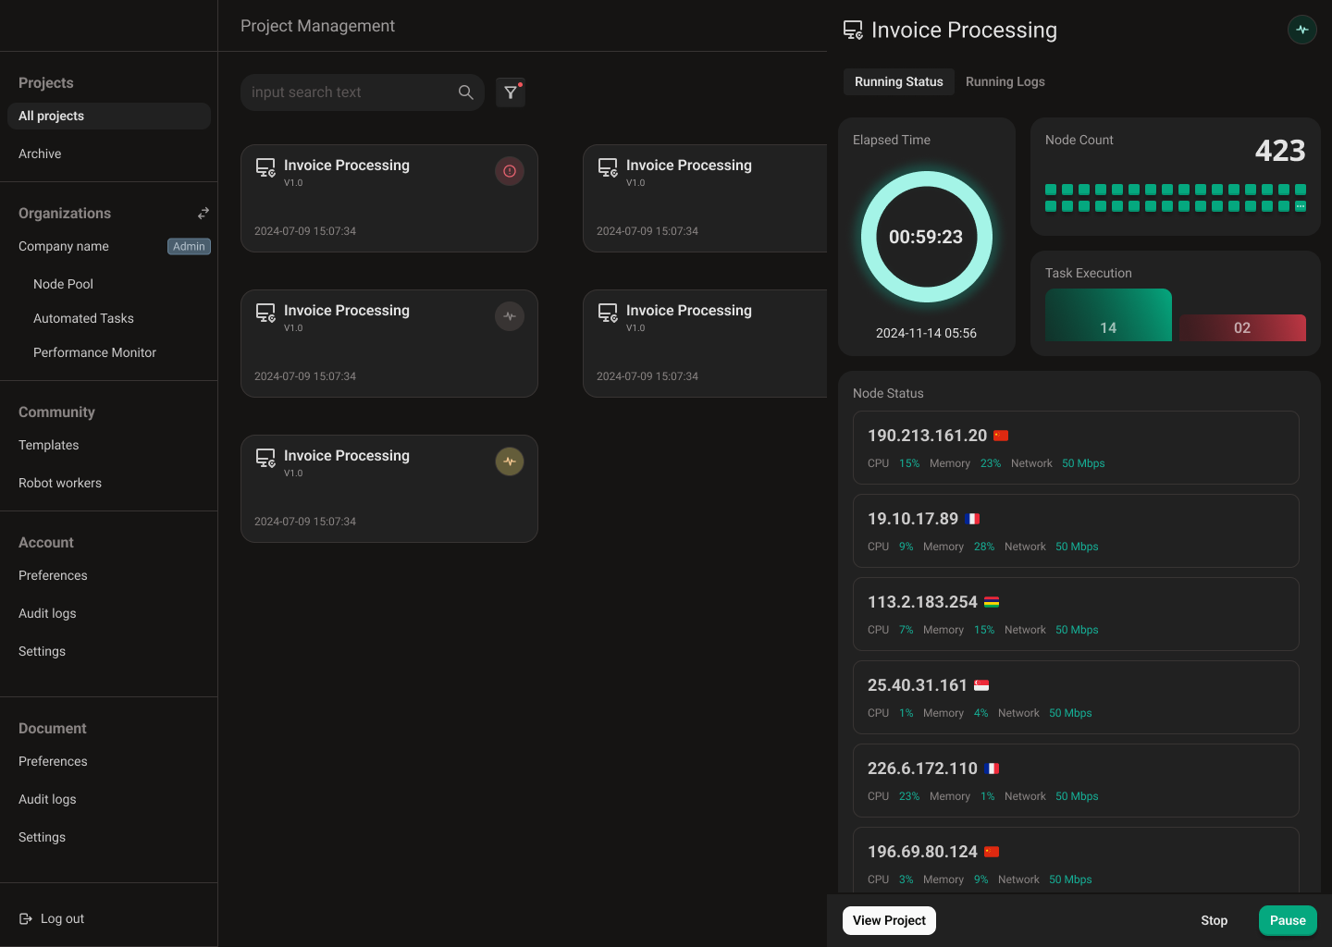
Task: Pause the running project
Action: pyautogui.click(x=1287, y=920)
